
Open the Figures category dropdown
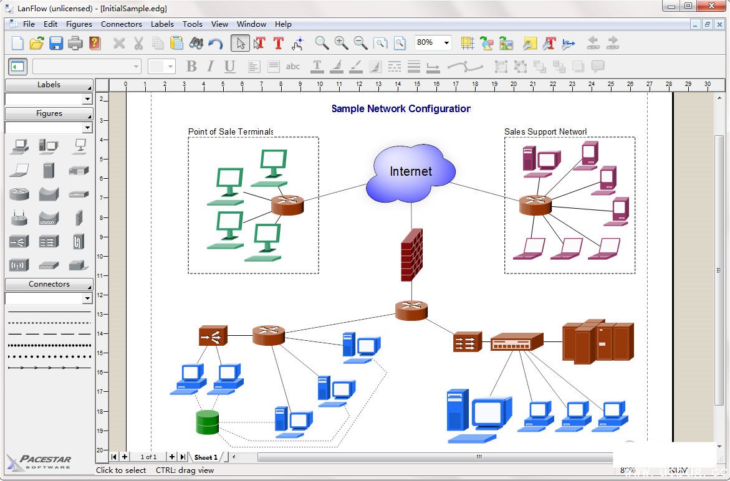87,128
